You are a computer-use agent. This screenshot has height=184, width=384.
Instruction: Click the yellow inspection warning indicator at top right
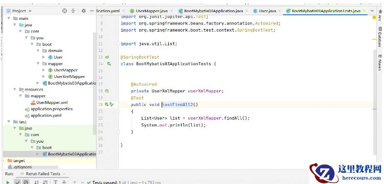point(374,18)
